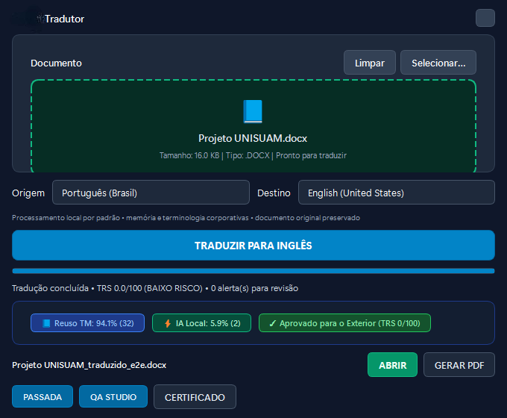Open translated file with ABRIR
Viewport: 507px width, 418px height.
point(392,365)
